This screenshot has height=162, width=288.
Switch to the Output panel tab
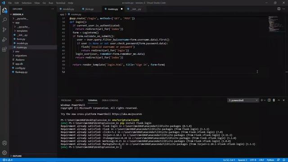[x=80, y=100]
